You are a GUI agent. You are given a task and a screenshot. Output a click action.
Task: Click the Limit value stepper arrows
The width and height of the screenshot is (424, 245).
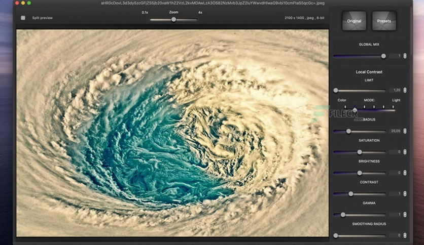(x=405, y=90)
